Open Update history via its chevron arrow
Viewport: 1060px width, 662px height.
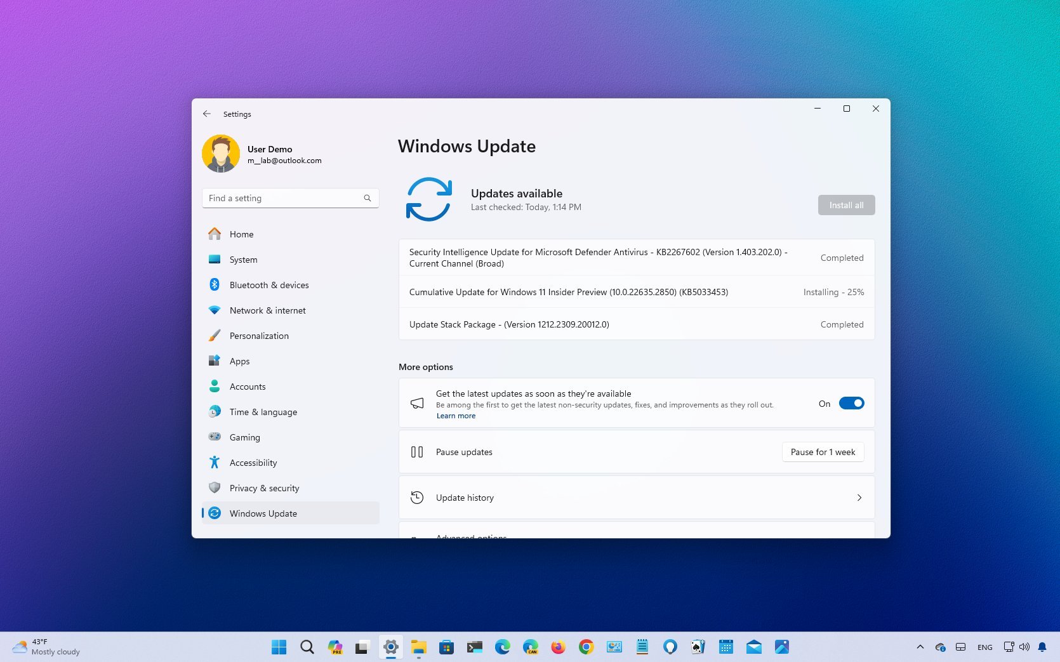859,498
